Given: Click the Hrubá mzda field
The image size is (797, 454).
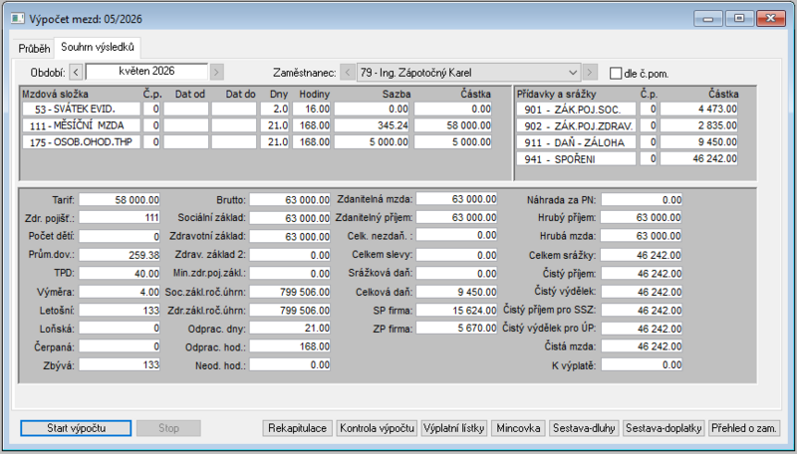Looking at the screenshot, I should (642, 236).
